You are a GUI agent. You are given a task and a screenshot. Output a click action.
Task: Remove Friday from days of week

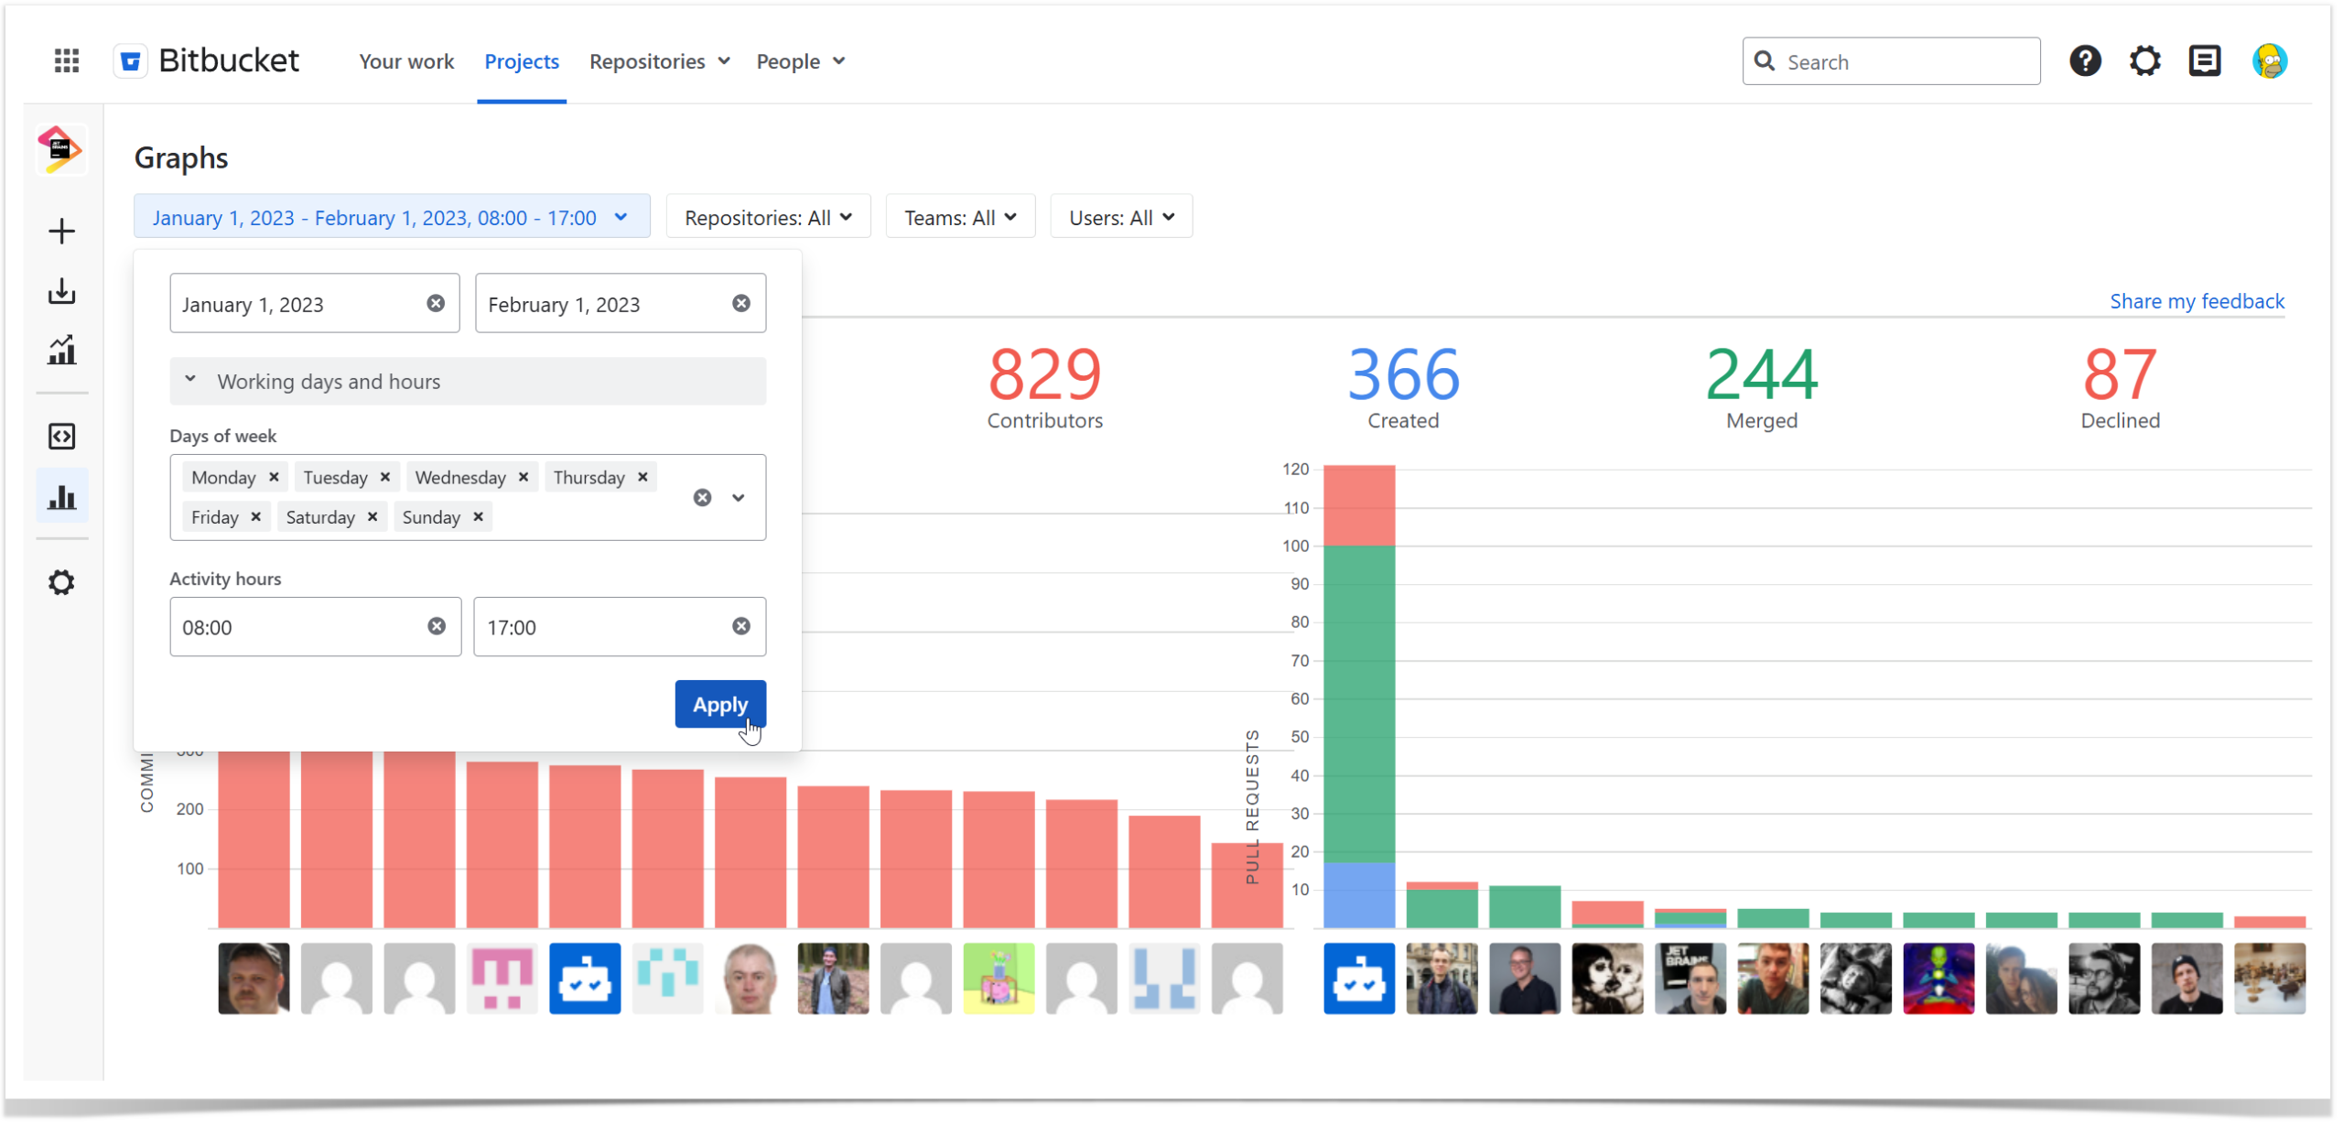[x=256, y=517]
